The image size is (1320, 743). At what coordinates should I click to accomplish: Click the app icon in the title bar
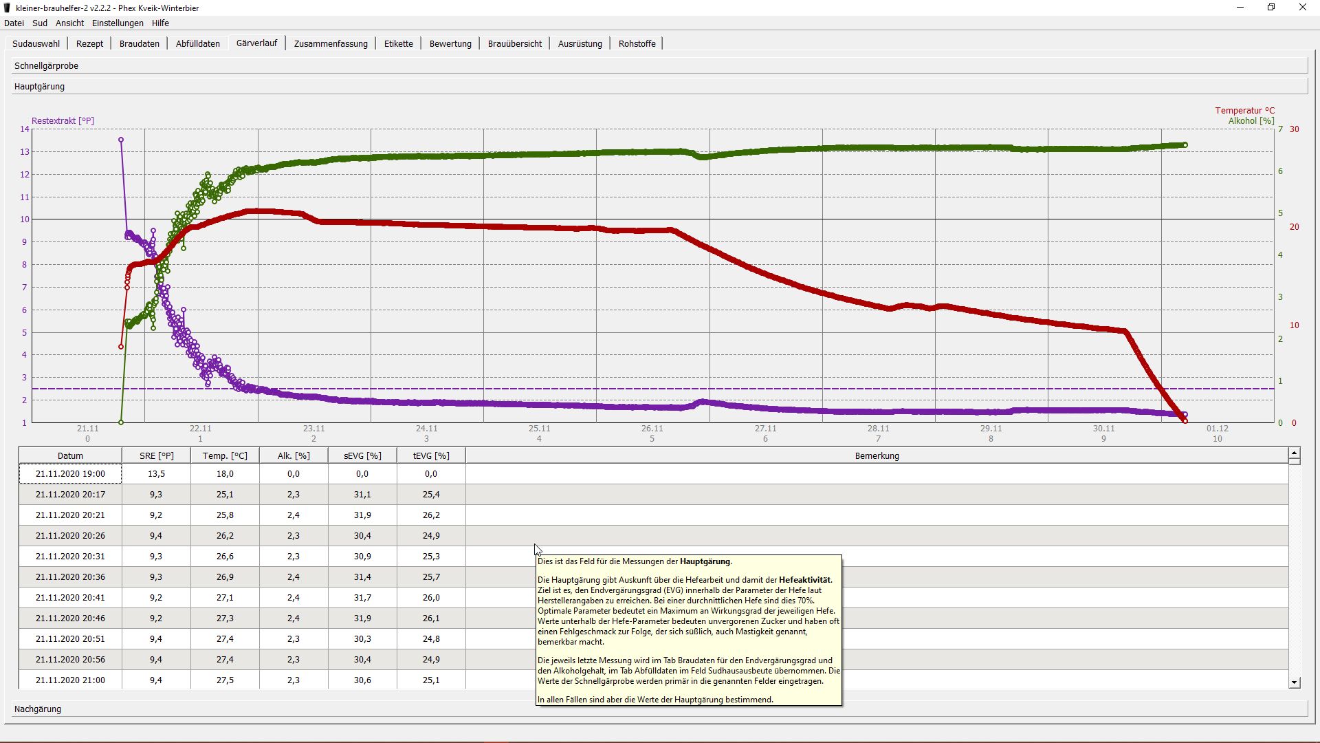[8, 8]
